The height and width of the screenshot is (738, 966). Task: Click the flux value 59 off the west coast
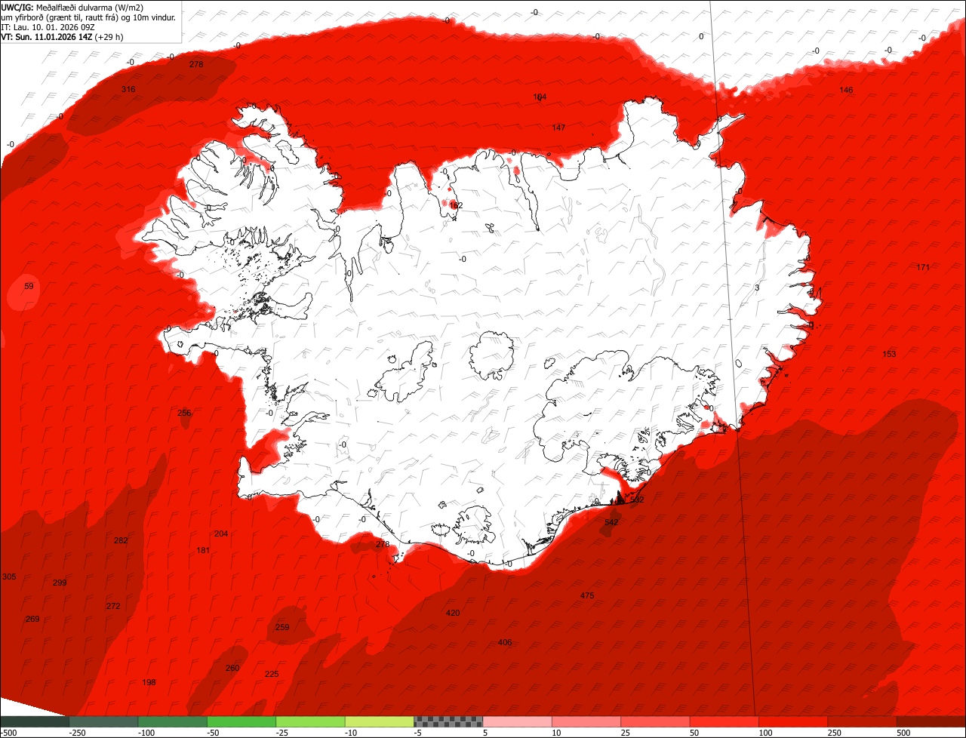(x=29, y=286)
